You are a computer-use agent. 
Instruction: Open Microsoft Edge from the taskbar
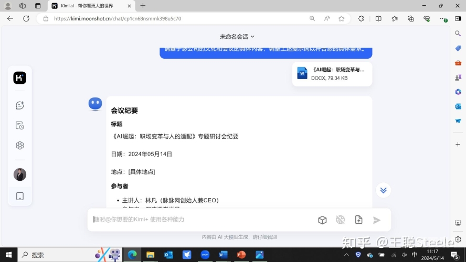coord(132,255)
